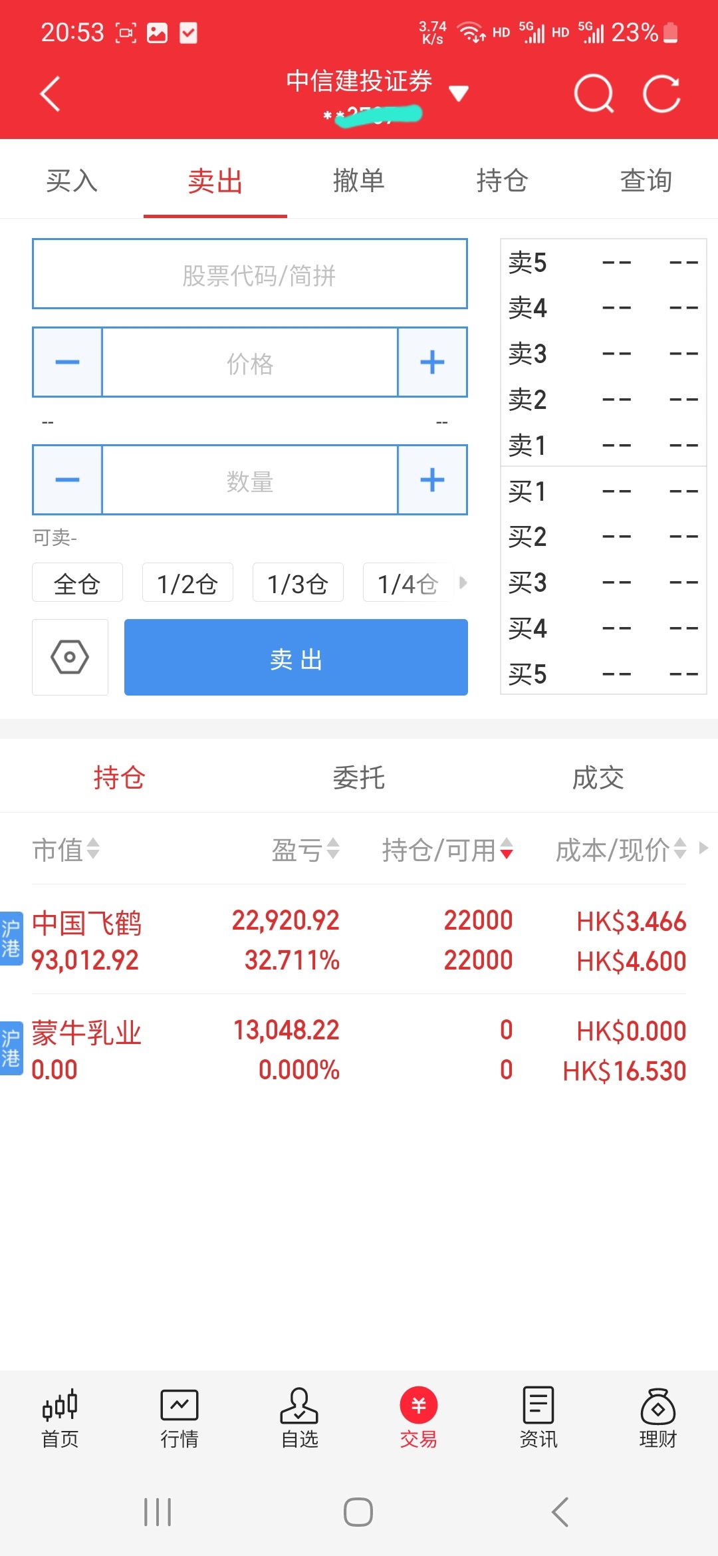Open 资讯 in bottom navigation
Screen dimensions: 718x1556
coord(538,1419)
